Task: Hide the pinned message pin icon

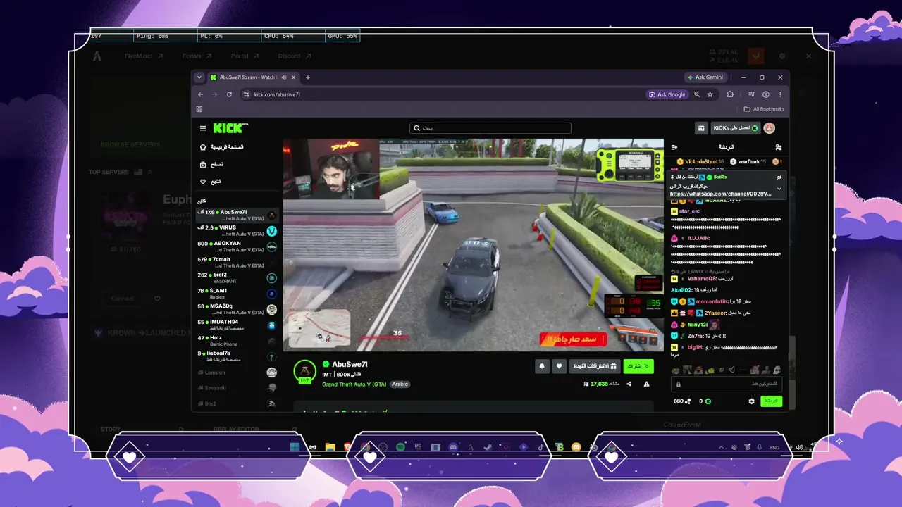Action: (x=779, y=177)
